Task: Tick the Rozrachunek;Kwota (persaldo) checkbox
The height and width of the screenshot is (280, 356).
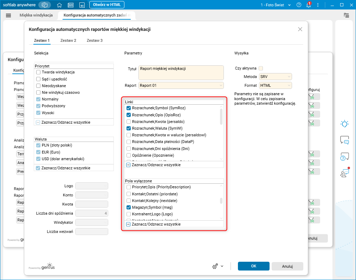Action: coord(129,122)
